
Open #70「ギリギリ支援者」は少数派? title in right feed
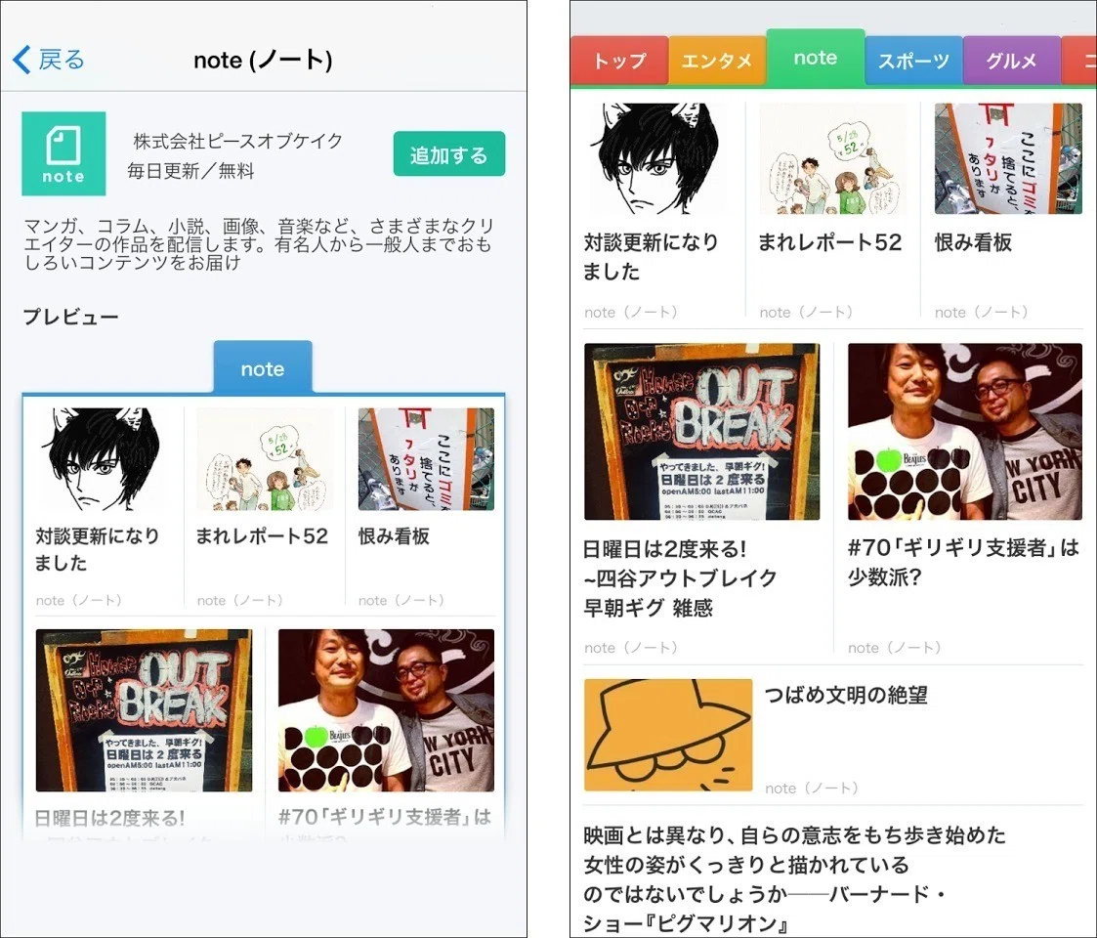pos(963,563)
